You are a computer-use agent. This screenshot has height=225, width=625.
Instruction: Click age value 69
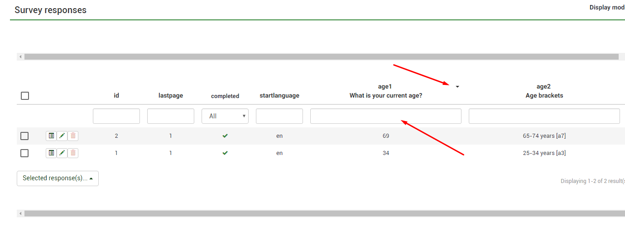coord(386,136)
